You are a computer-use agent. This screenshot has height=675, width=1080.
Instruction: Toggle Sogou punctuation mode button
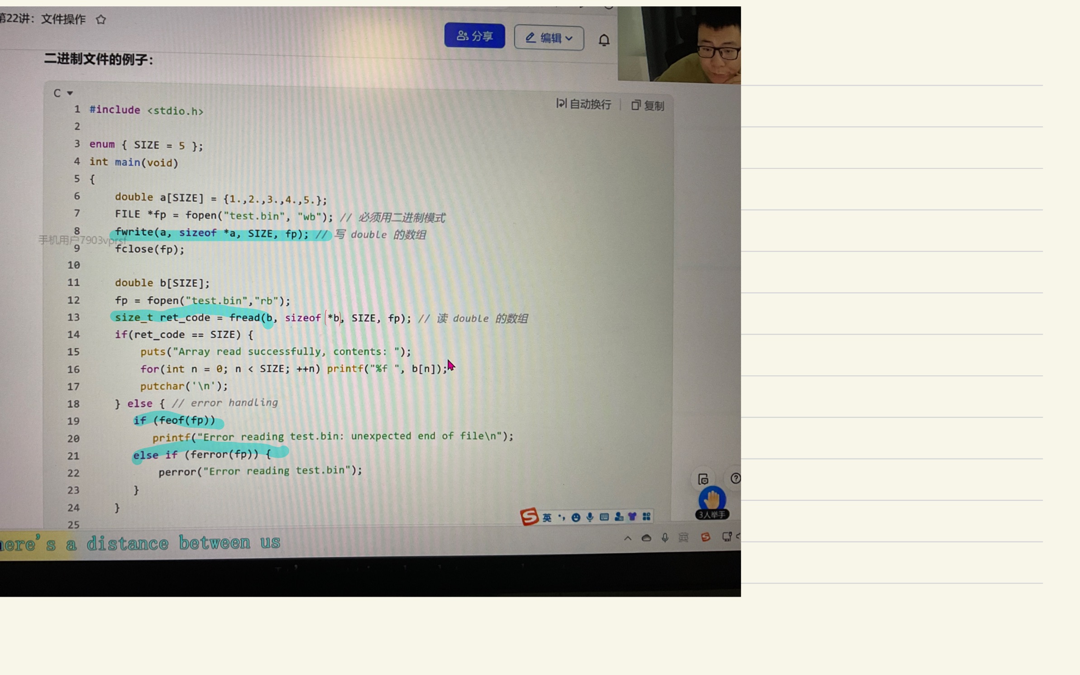point(561,517)
